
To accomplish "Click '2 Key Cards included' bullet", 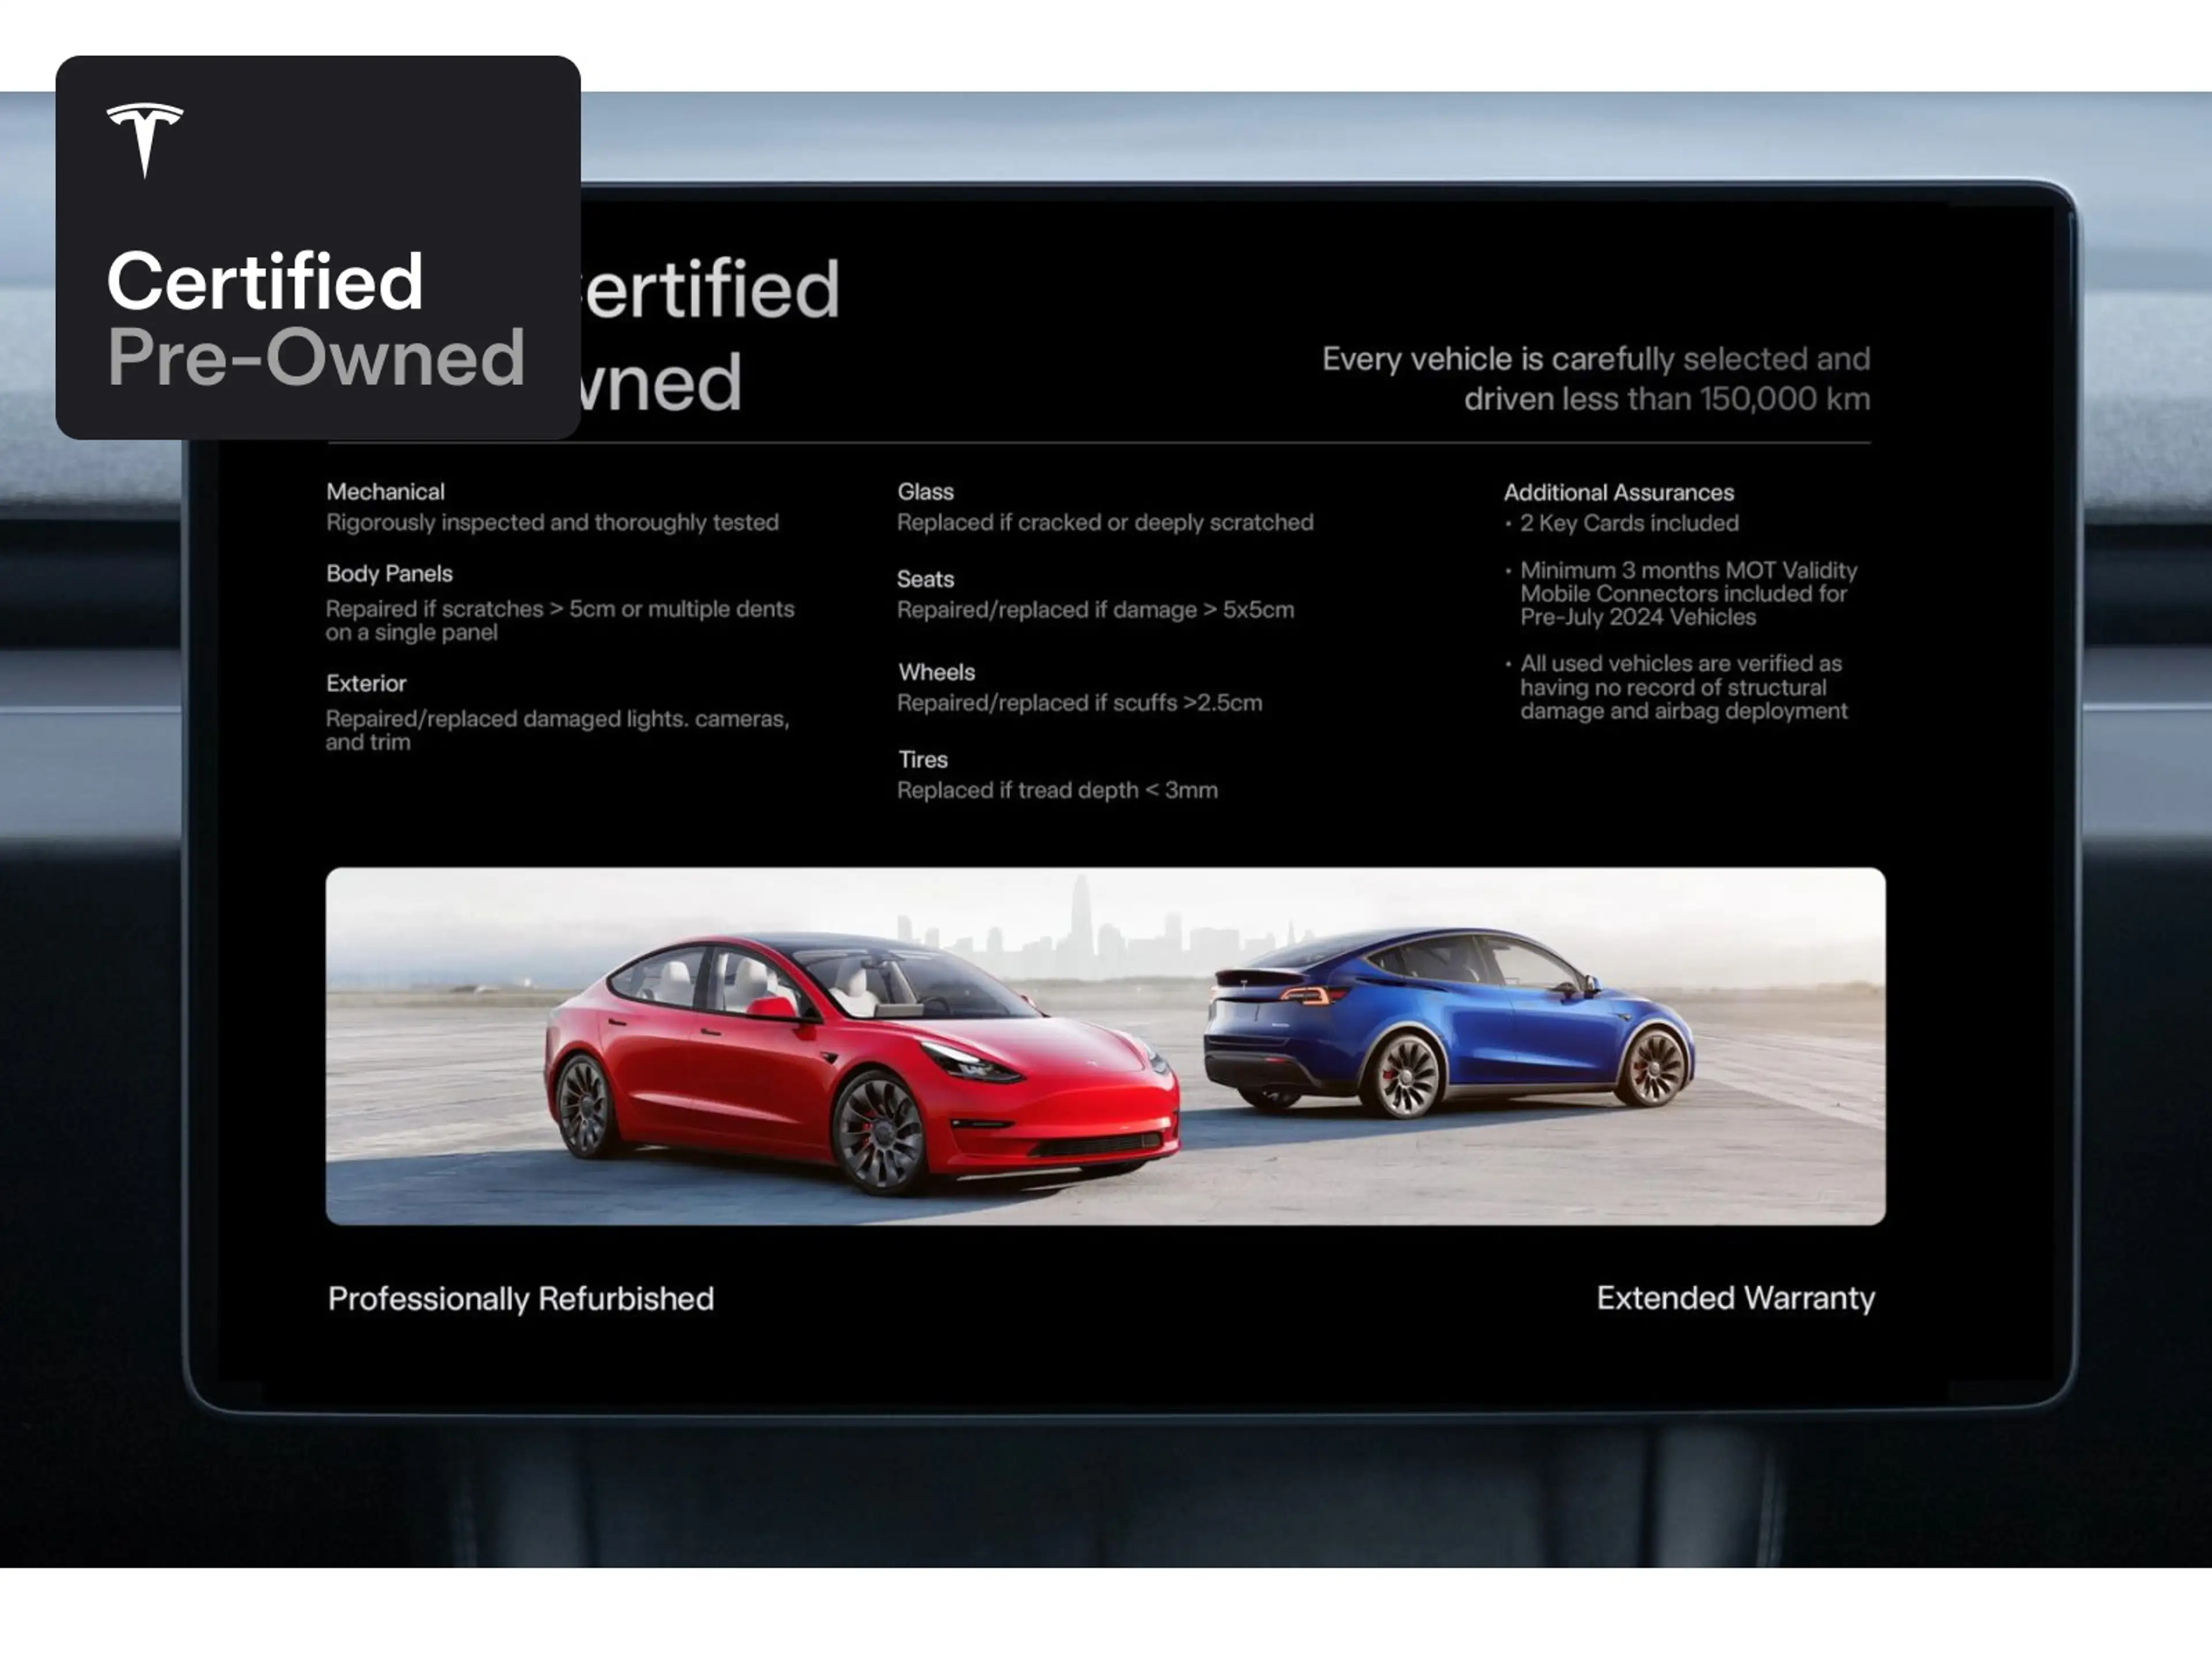I will [1621, 523].
